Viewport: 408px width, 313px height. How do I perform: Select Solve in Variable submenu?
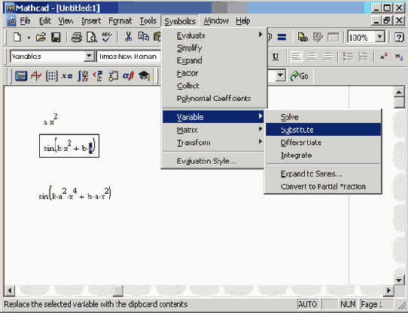tap(323, 117)
